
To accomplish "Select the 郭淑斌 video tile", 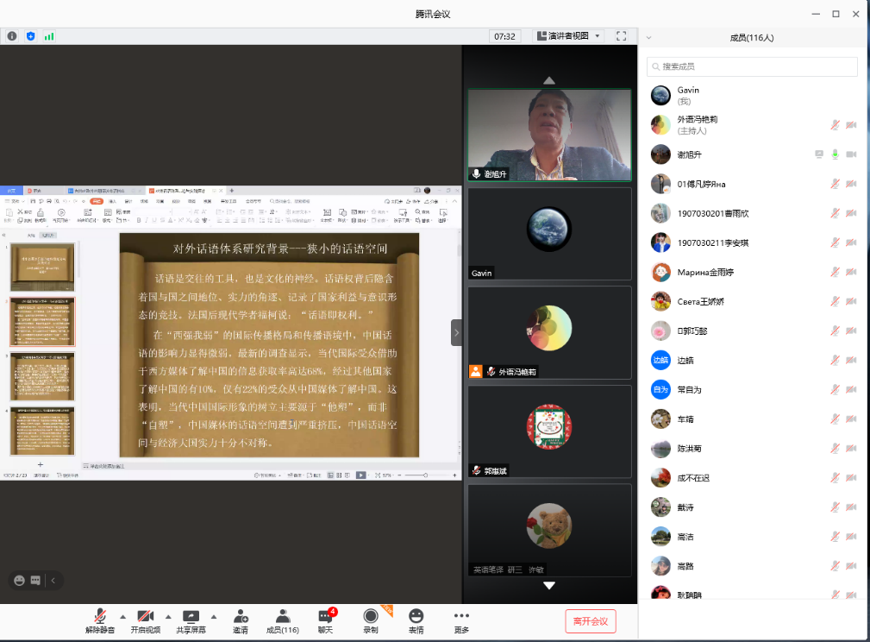I will 549,431.
